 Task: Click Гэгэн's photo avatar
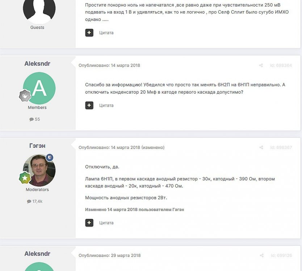pos(39,170)
